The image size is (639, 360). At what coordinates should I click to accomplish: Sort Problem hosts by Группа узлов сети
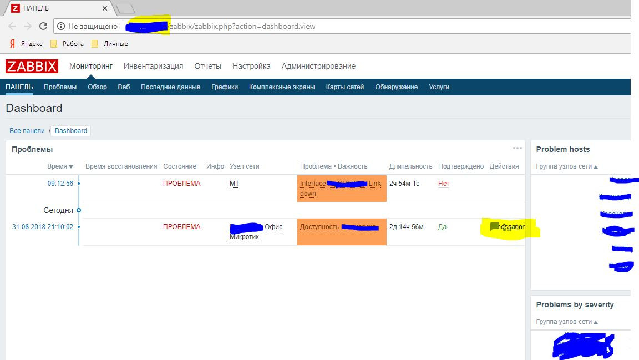coord(567,166)
